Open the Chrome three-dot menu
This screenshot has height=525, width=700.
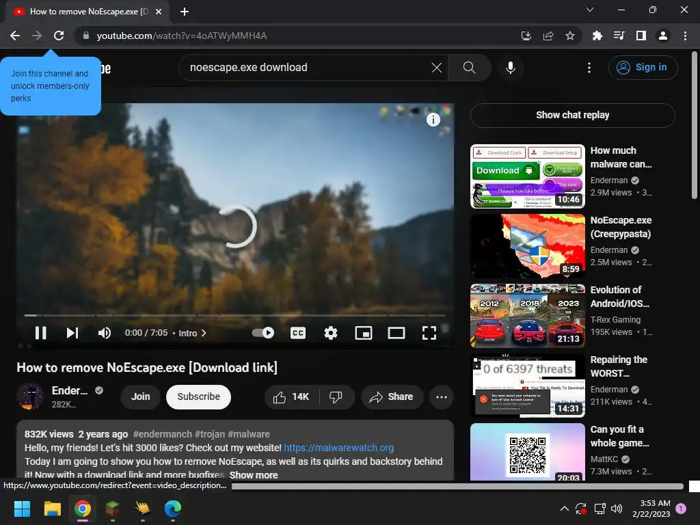[685, 36]
